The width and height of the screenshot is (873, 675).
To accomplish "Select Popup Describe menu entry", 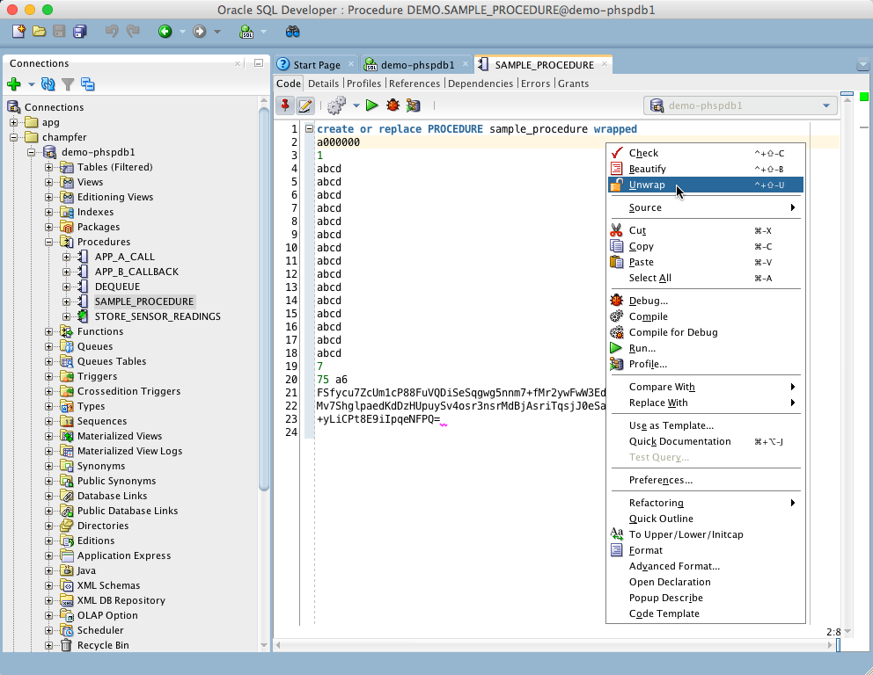I will [x=706, y=598].
